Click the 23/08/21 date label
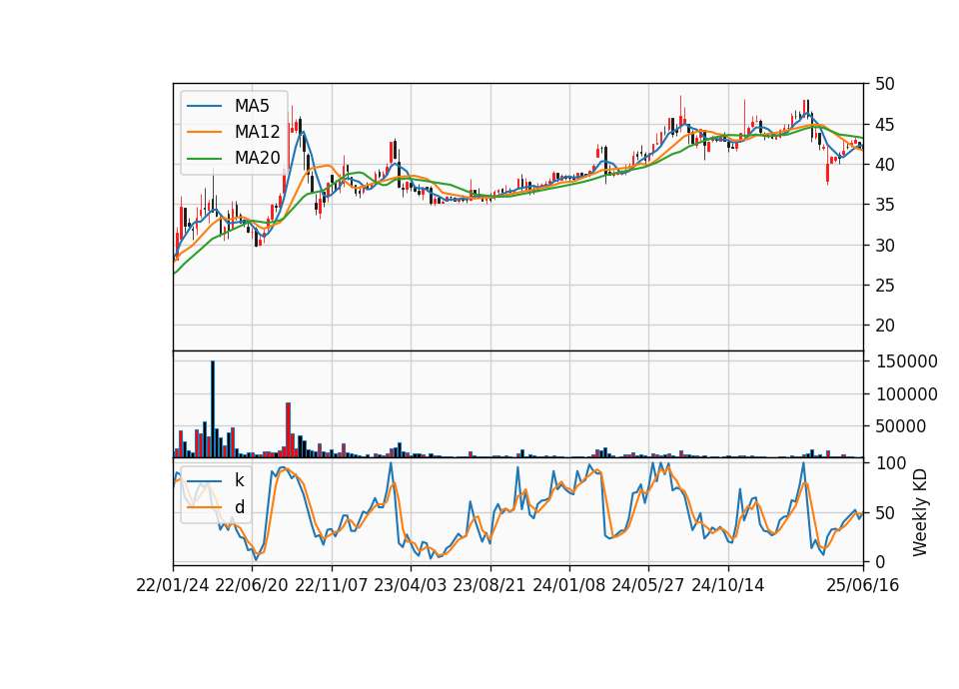The height and width of the screenshot is (689, 959). coord(489,585)
